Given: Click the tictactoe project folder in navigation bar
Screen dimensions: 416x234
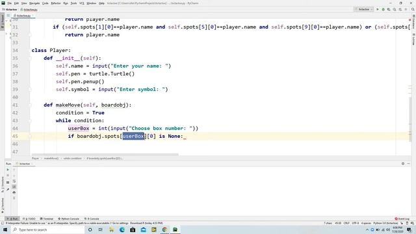Looking at the screenshot, I should [10, 10].
